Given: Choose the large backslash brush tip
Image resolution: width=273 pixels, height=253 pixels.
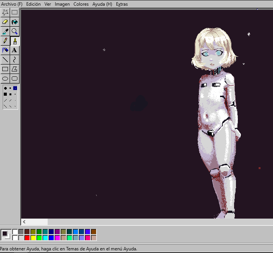Looking at the screenshot, I should pos(5,106).
